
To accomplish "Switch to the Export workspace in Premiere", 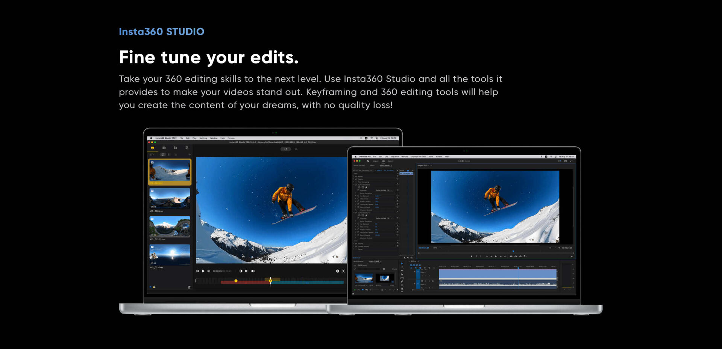I will (390, 161).
